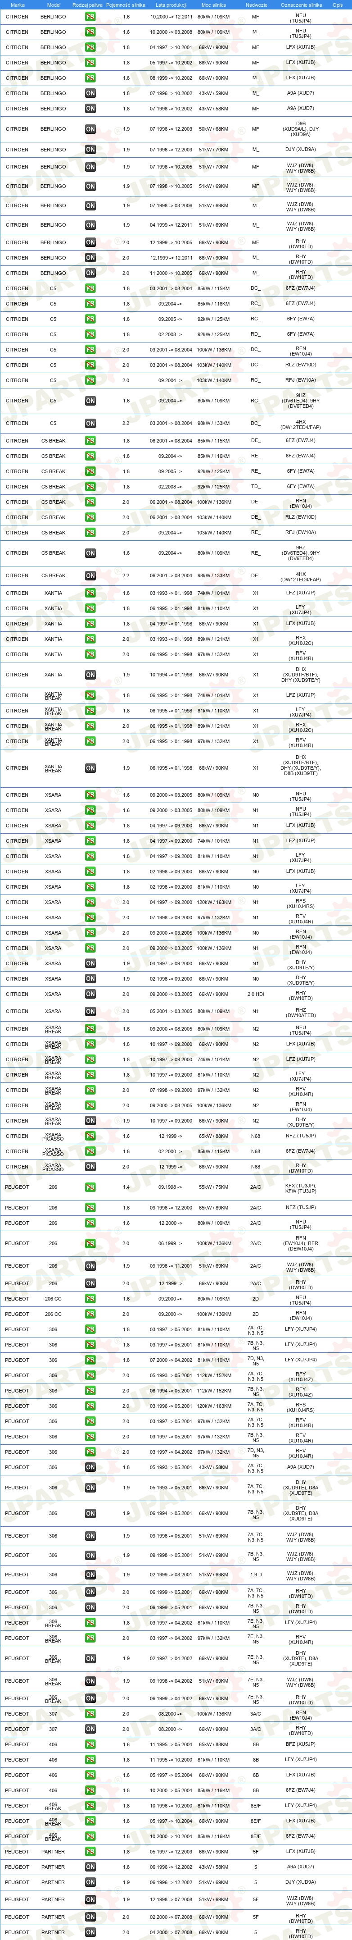Click power value '55kW / 75KM'

pyautogui.click(x=214, y=1187)
